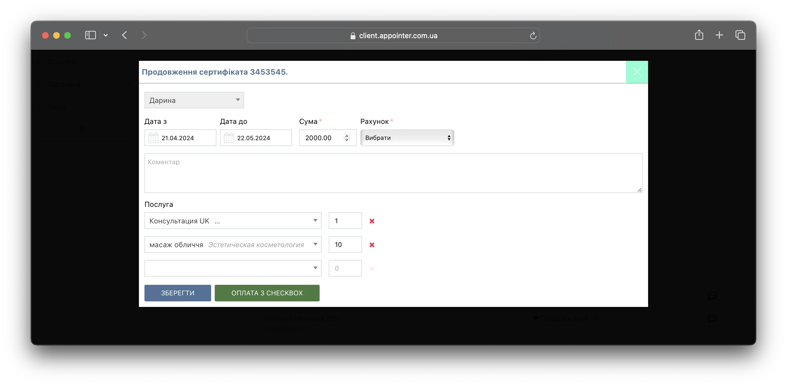Go back to previous page
Viewport: 787px width, 386px height.
coord(124,35)
